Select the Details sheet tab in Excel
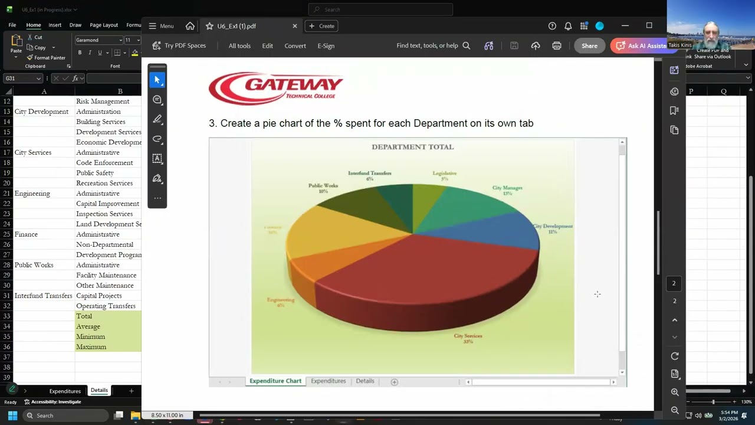Viewport: 755px width, 425px height. point(99,390)
